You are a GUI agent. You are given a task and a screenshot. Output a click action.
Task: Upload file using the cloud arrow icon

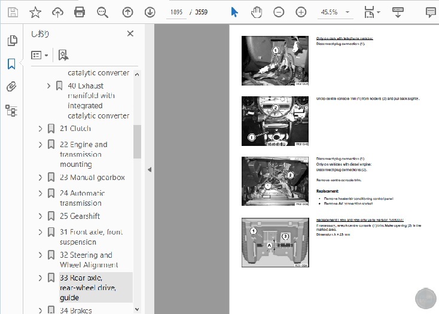[x=57, y=13]
